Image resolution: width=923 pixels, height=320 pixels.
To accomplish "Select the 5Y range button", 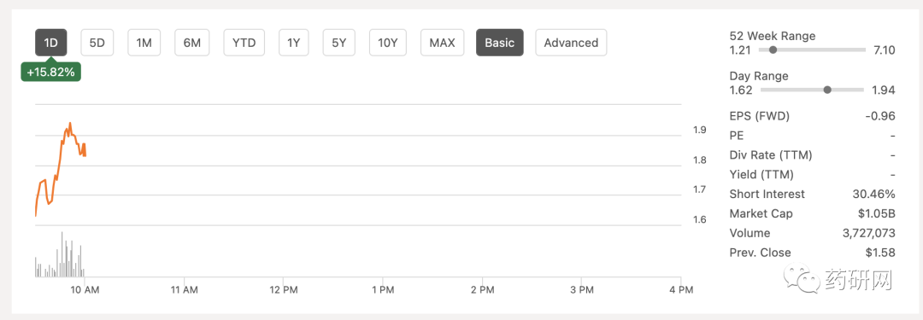I will [339, 43].
